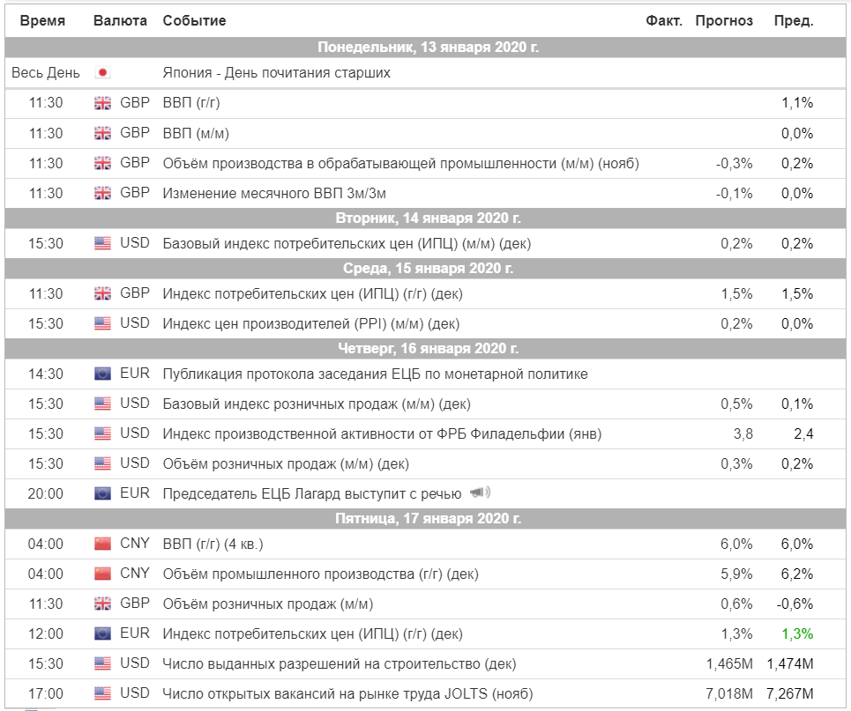Click the UK flag beside Изменение месячного ВВП 3м/3м

102,193
